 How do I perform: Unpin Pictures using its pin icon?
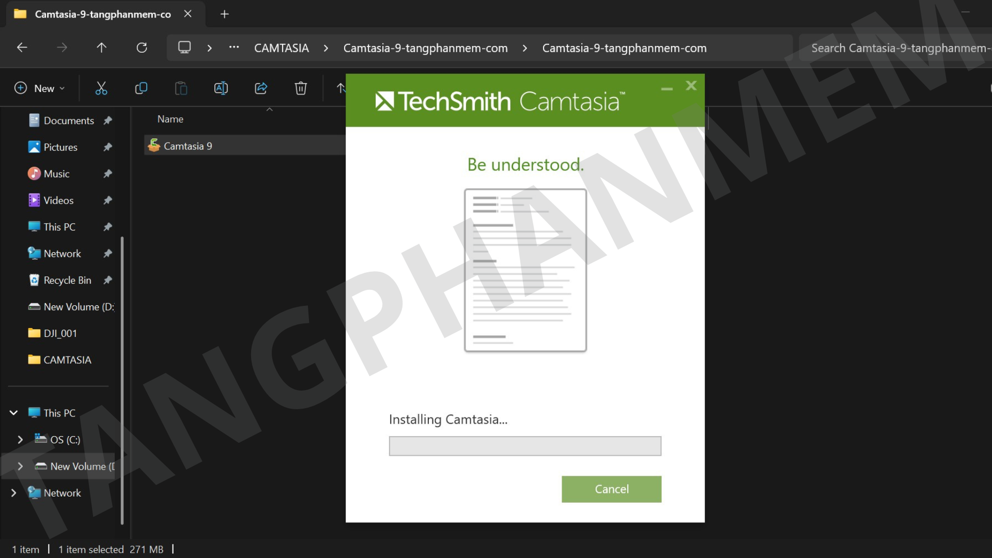click(107, 147)
